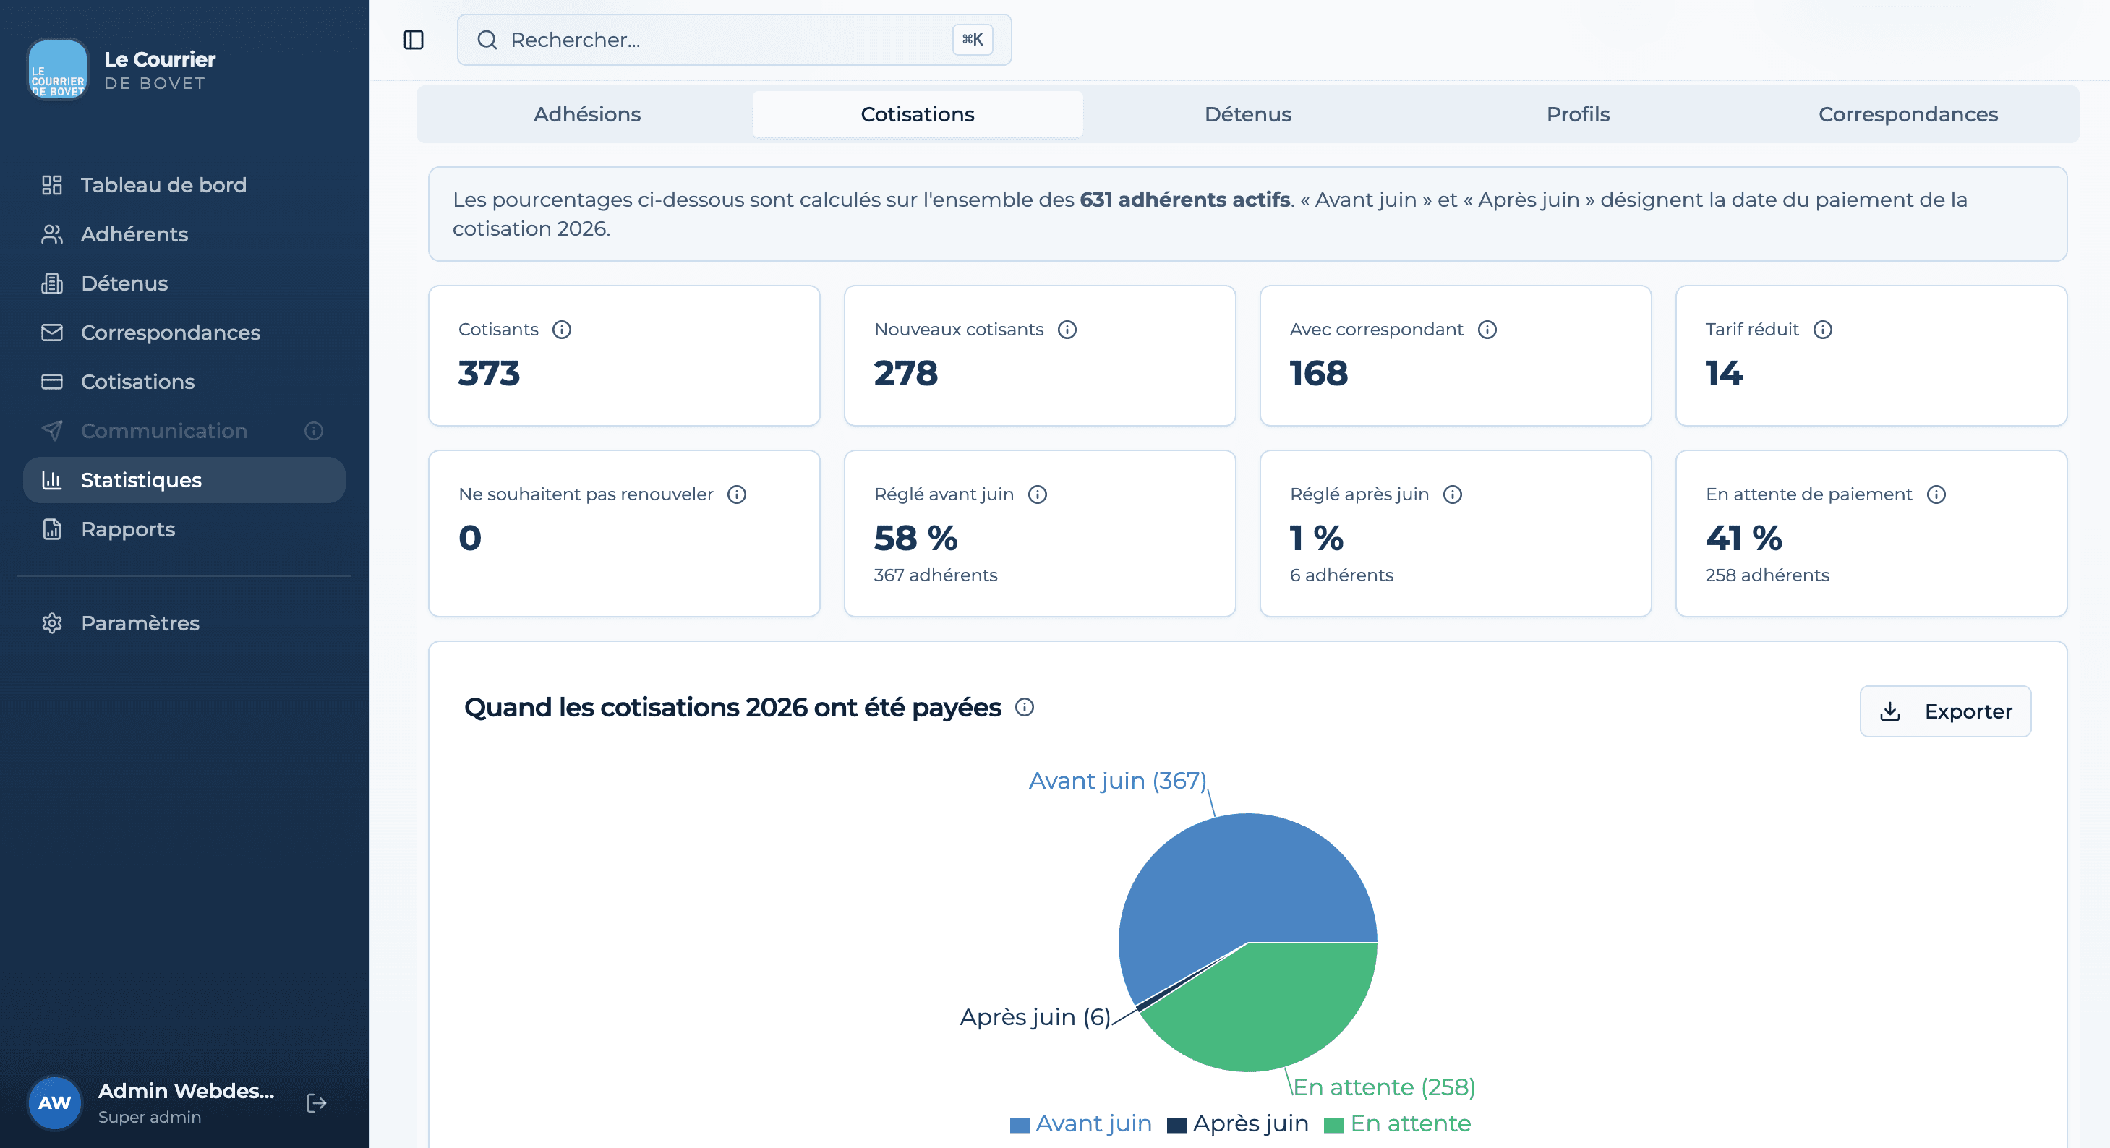Click the logout icon next to Admin
The image size is (2110, 1148).
(316, 1103)
